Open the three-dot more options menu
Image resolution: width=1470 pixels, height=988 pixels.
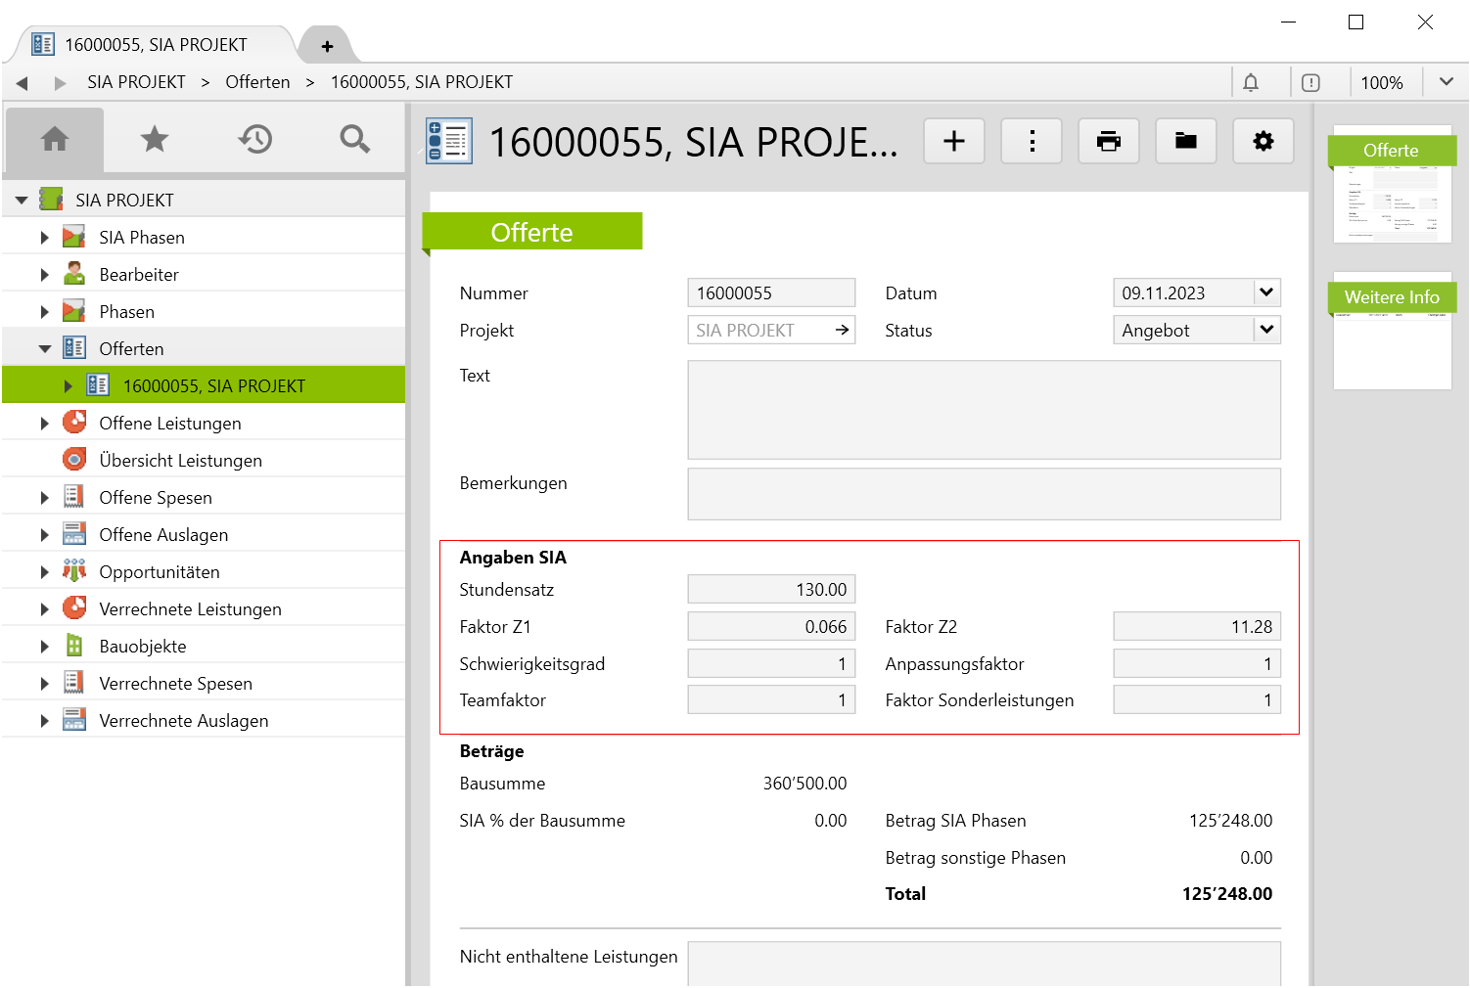click(x=1032, y=142)
